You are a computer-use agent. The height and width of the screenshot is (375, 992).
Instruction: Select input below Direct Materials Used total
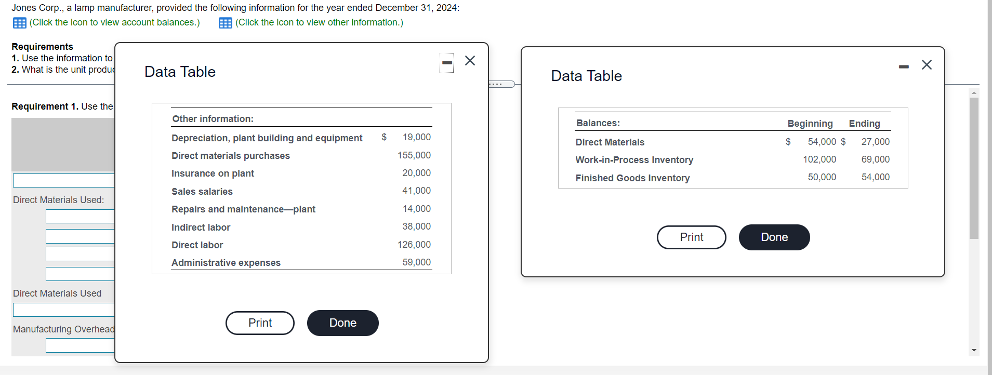point(64,310)
